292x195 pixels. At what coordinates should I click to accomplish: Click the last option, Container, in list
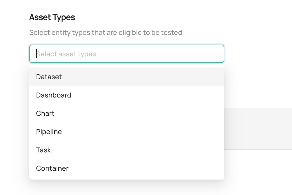(x=52, y=168)
